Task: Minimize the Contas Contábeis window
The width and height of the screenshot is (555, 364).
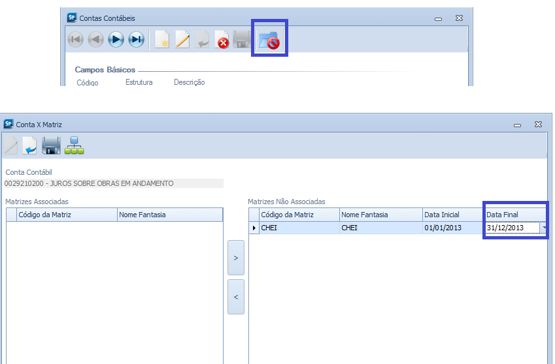Action: pyautogui.click(x=438, y=18)
